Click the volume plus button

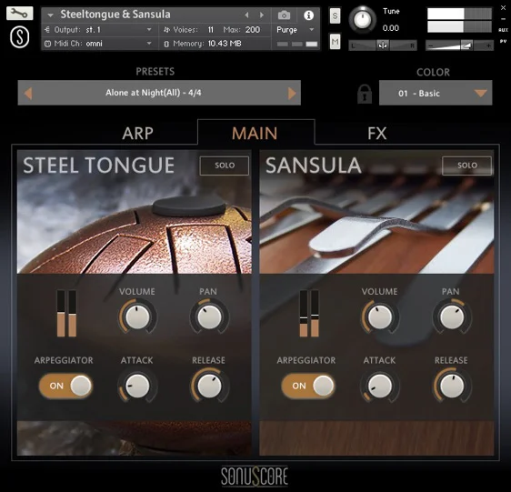tap(488, 45)
